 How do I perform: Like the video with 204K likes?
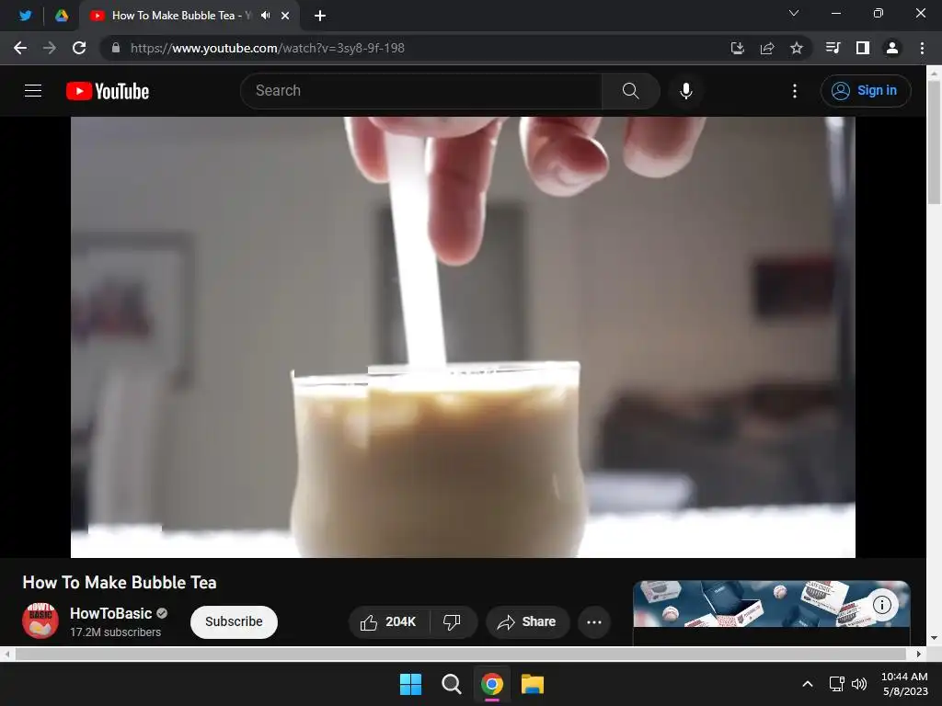pyautogui.click(x=389, y=622)
